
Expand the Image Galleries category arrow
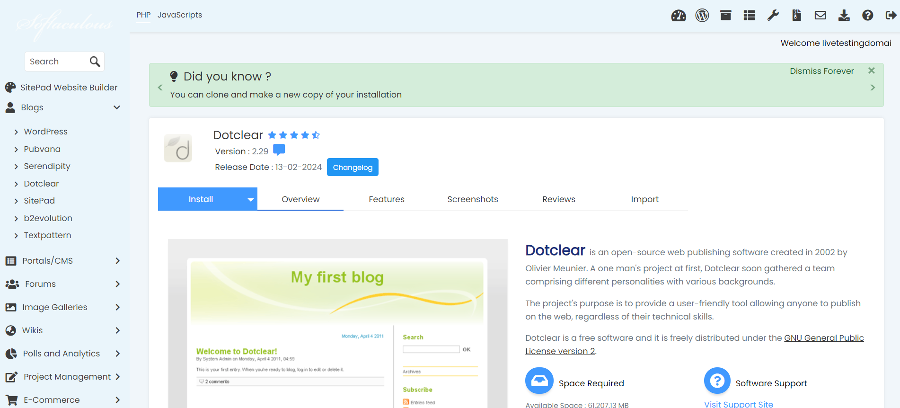118,307
